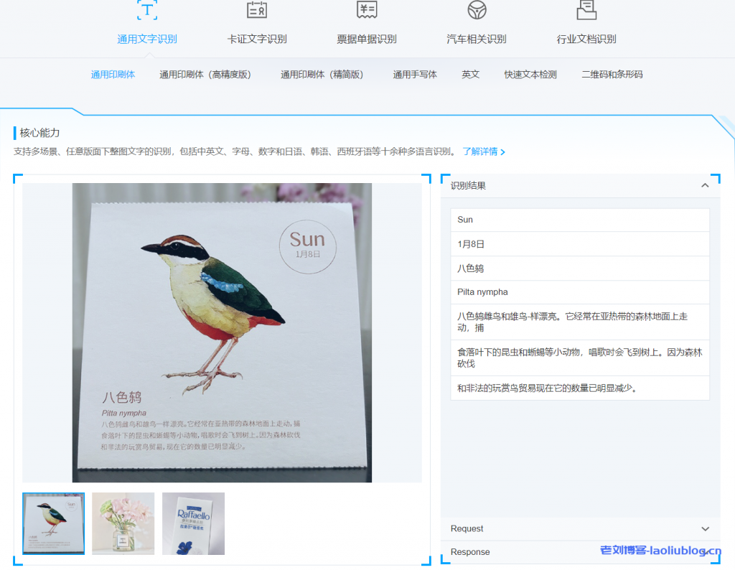Switch to the 通用手写体 handwriting tab
Screen dimensions: 735x570
415,74
